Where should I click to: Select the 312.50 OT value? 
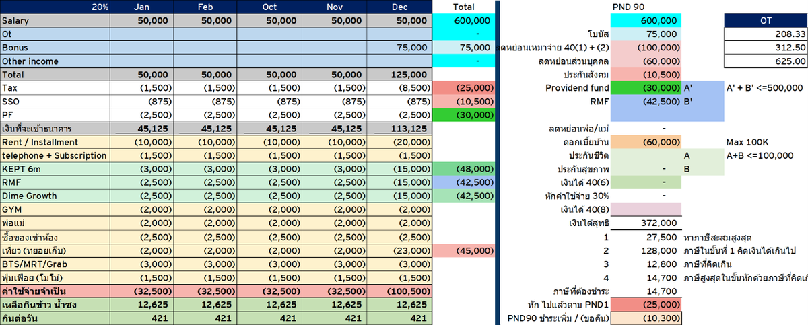766,48
